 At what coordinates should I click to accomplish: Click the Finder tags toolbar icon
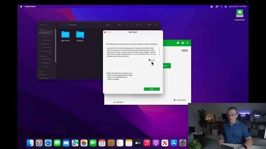tap(132, 25)
